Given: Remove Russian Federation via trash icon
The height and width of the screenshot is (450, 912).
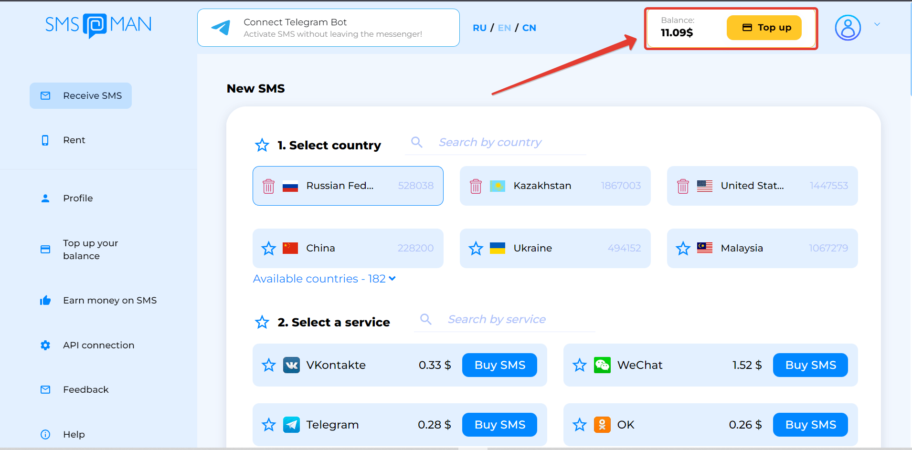Looking at the screenshot, I should (x=269, y=186).
